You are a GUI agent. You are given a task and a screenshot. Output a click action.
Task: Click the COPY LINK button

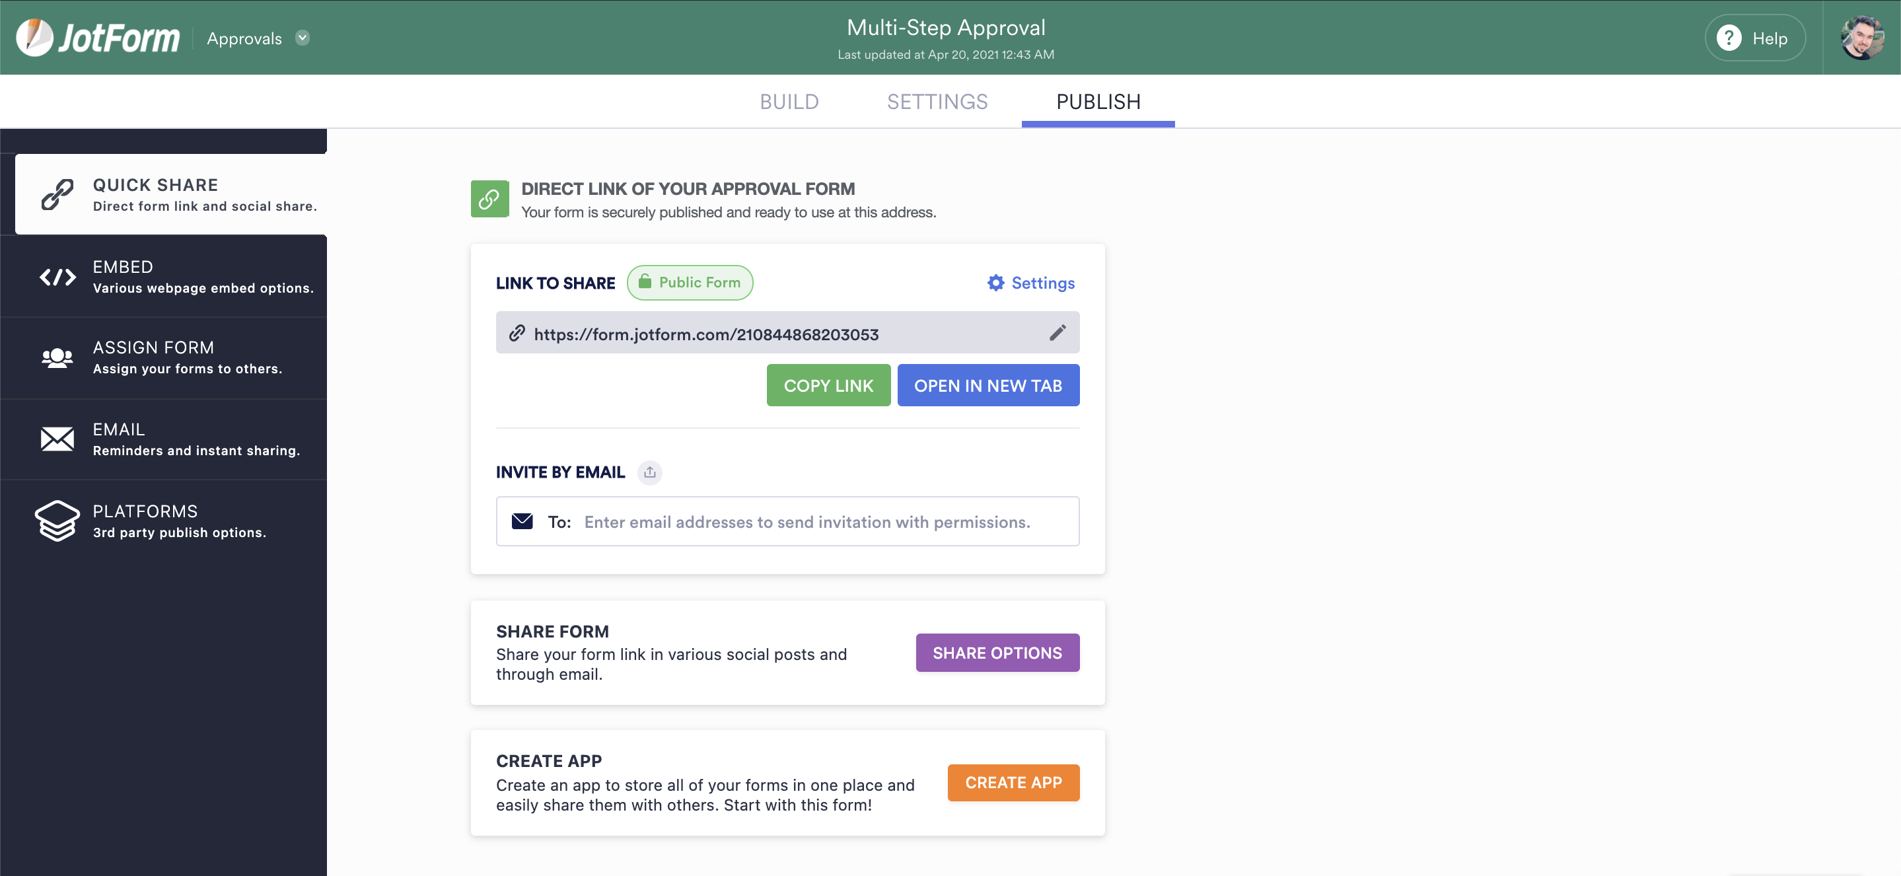tap(828, 385)
